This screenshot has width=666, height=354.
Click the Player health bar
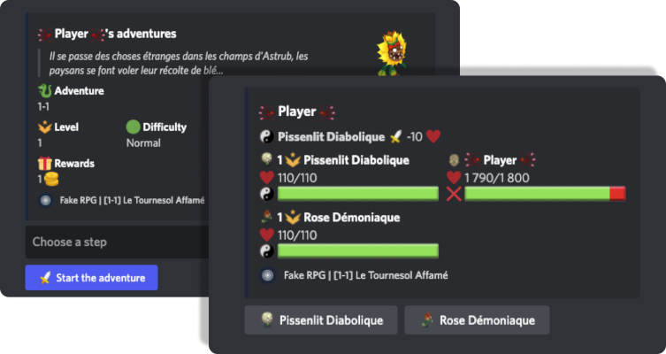click(x=545, y=194)
